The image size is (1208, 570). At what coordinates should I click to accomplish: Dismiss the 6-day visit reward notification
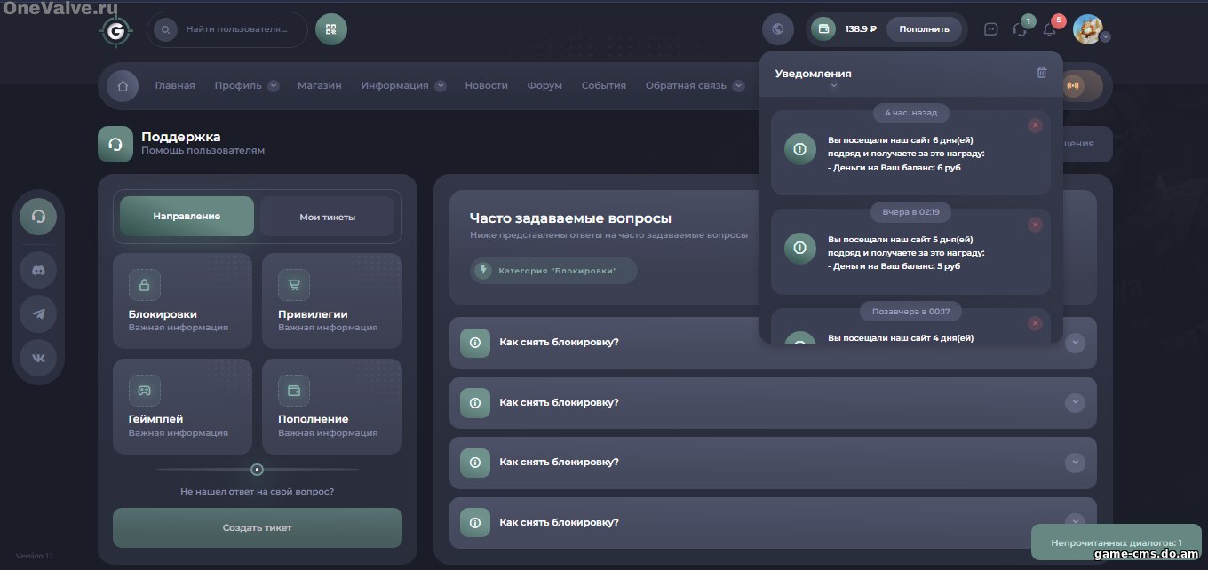coord(1035,126)
